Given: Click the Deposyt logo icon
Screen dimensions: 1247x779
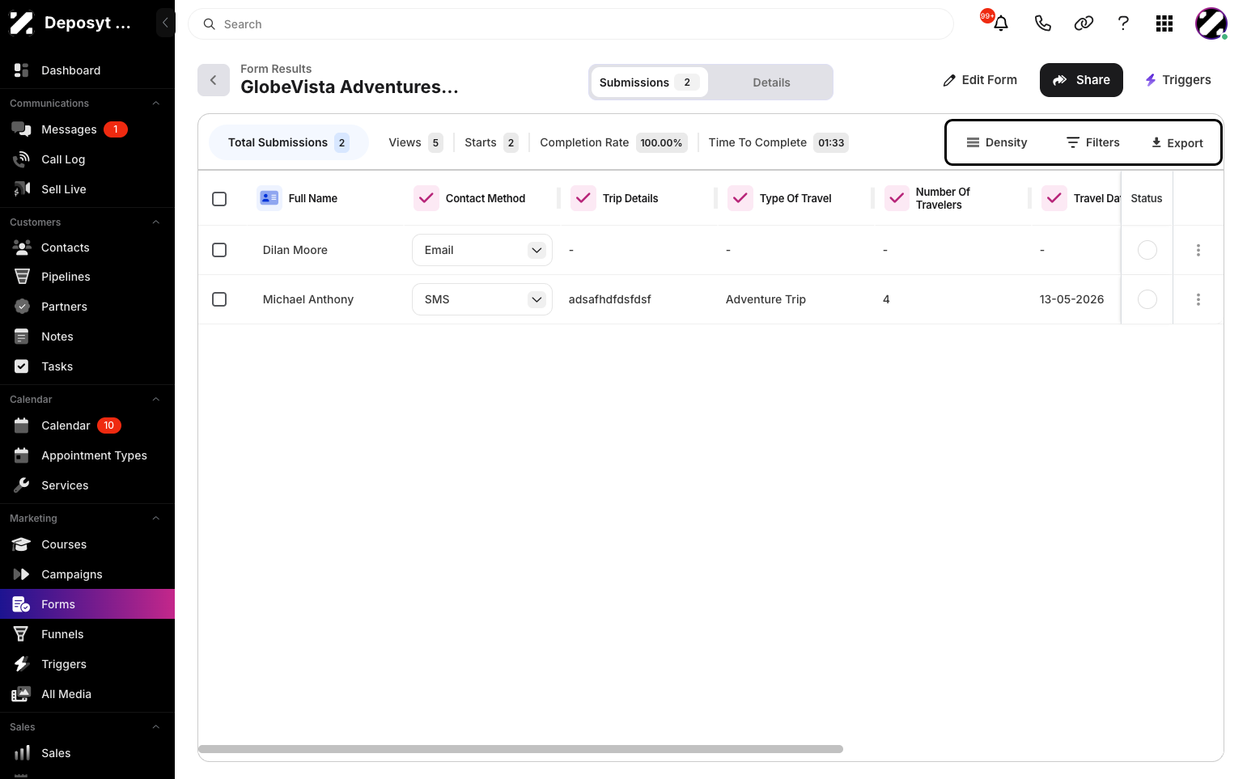Looking at the screenshot, I should pyautogui.click(x=21, y=23).
